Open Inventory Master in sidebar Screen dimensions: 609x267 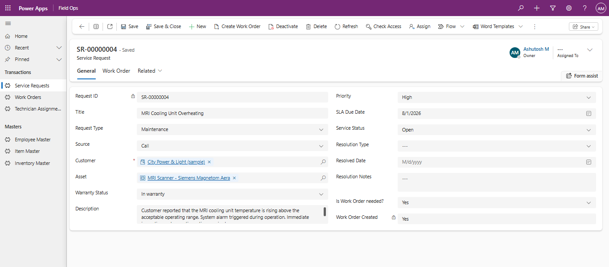click(x=33, y=163)
